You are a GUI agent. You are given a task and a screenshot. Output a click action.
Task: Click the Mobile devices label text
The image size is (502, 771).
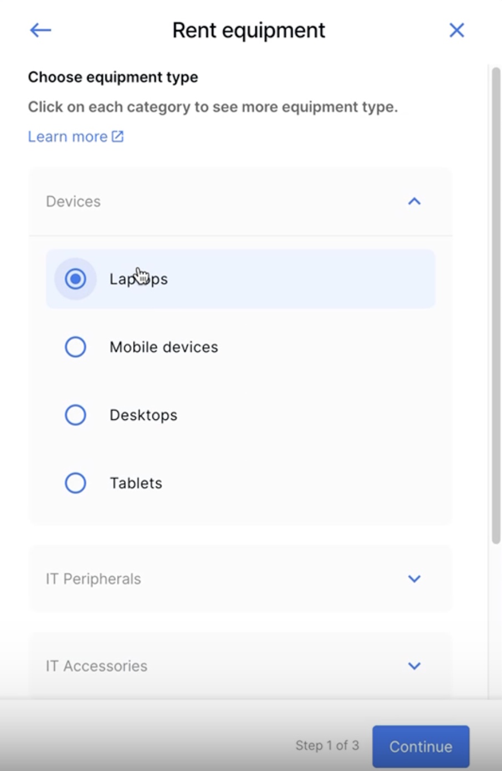coord(164,347)
